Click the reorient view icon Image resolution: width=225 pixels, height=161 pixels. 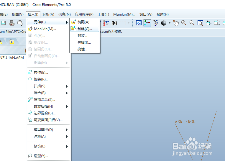click(208, 23)
